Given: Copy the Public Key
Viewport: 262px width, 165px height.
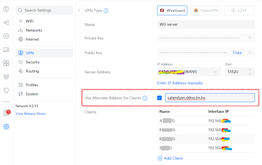Looking at the screenshot, I should (x=237, y=53).
